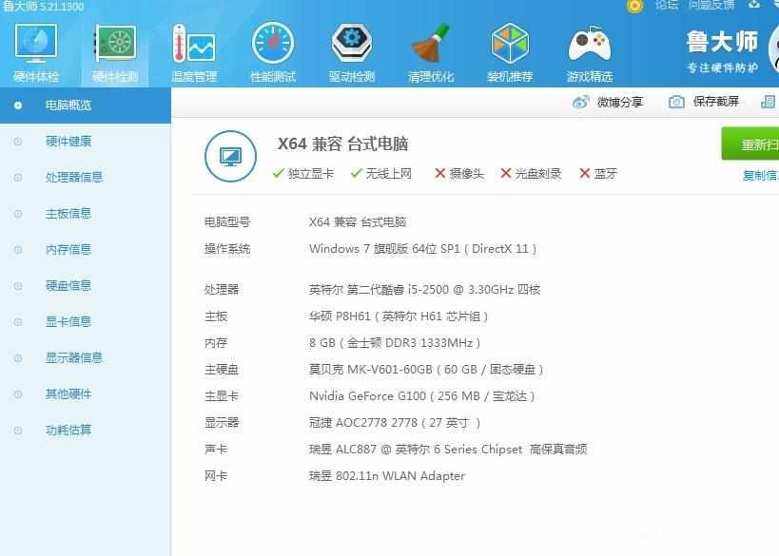The height and width of the screenshot is (556, 779).
Task: Click the 电脑型号 row label
Action: pos(227,221)
